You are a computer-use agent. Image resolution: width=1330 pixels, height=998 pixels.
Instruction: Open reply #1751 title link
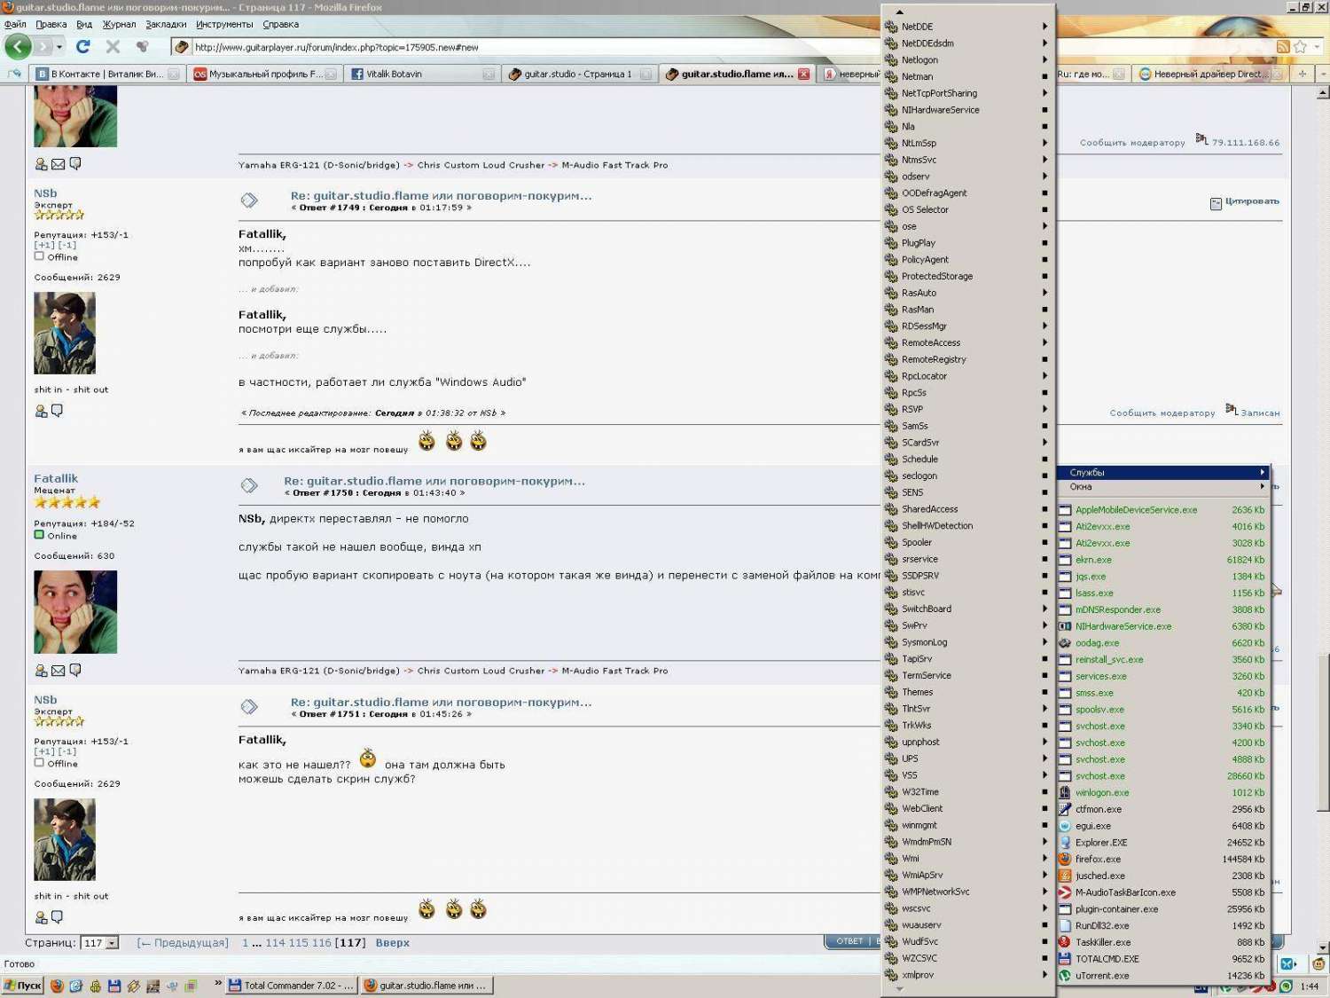coord(442,702)
